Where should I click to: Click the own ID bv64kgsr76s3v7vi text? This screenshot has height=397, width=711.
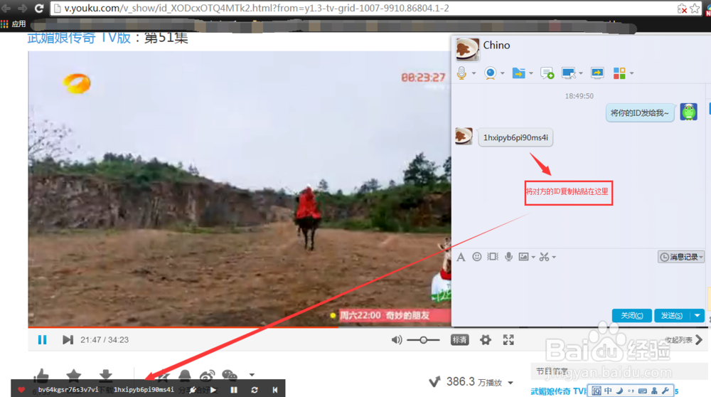tap(68, 390)
